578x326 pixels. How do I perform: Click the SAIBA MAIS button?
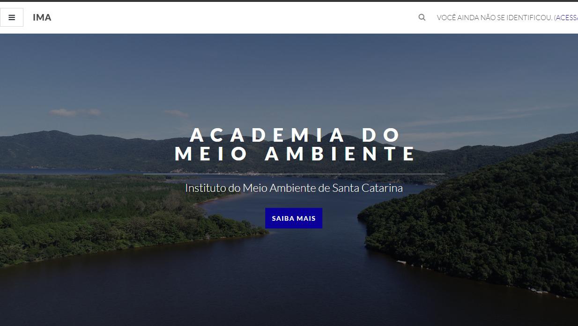click(x=294, y=218)
